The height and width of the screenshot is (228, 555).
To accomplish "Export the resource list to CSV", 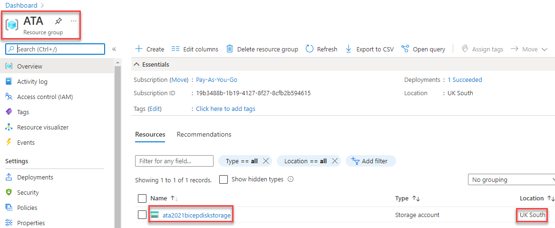I will [x=370, y=49].
